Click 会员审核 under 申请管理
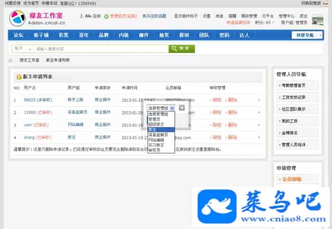The width and height of the screenshot is (332, 229). click(x=292, y=179)
